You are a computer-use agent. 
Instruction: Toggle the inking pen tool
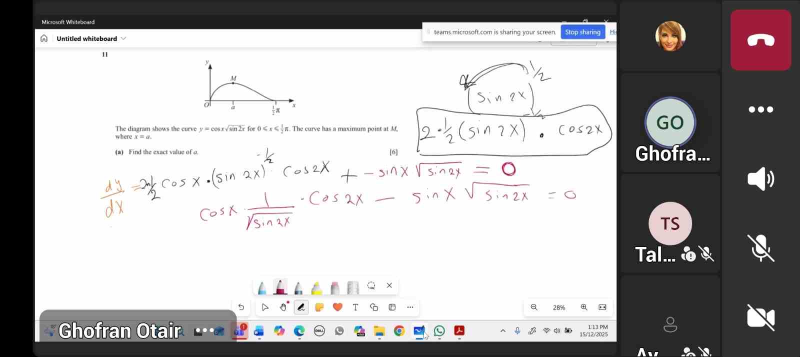point(301,307)
